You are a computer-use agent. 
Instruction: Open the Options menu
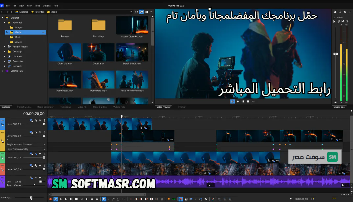tap(47, 6)
